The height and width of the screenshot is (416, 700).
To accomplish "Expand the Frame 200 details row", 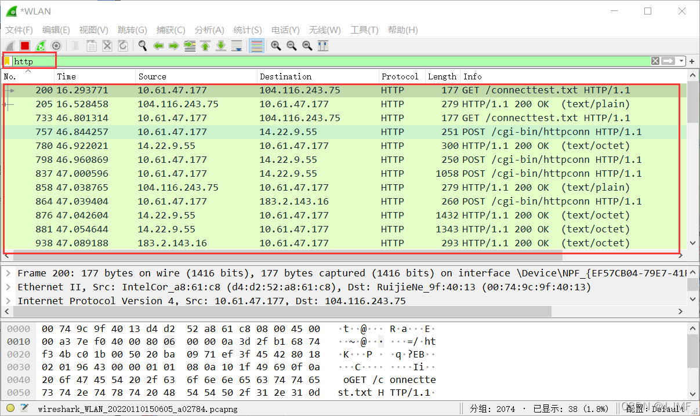I will (8, 273).
